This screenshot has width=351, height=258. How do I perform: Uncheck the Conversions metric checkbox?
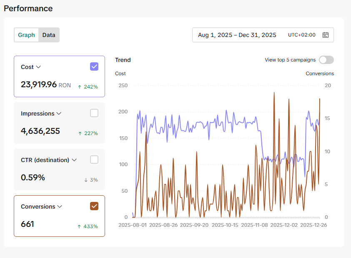(x=94, y=206)
